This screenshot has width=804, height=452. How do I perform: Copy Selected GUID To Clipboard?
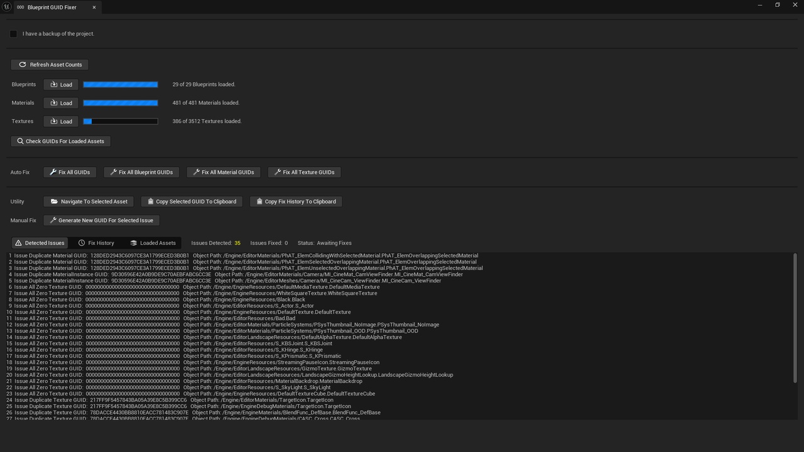coord(192,202)
